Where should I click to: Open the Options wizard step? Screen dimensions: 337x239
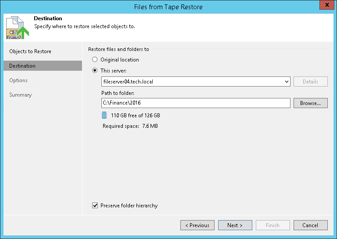[18, 80]
